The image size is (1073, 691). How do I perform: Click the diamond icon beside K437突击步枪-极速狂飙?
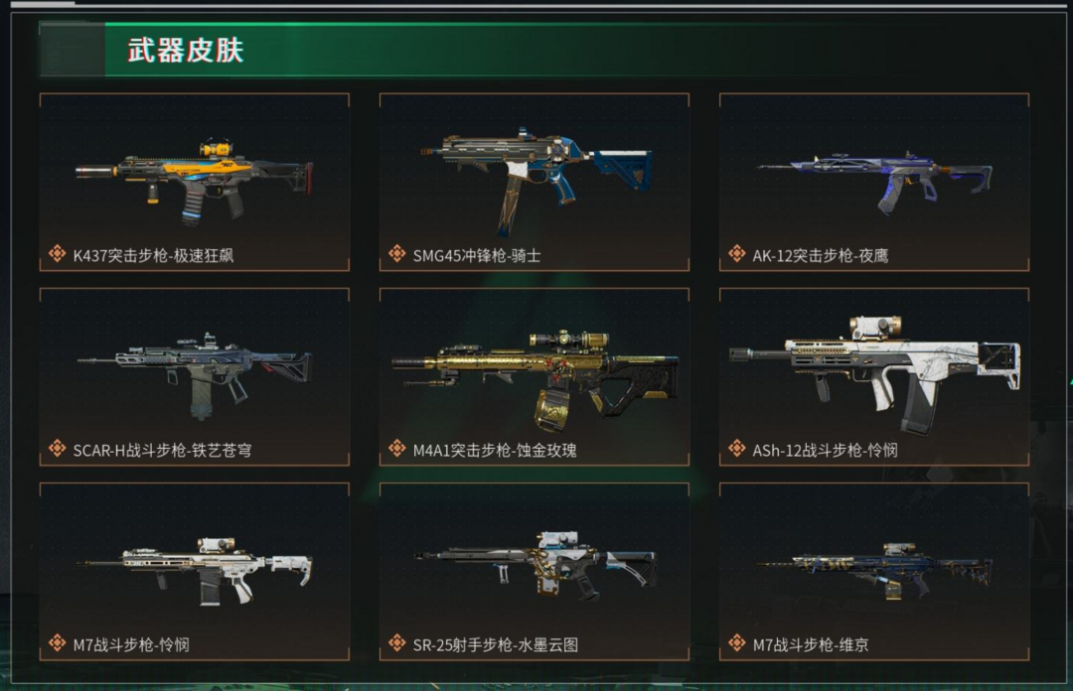(x=57, y=254)
